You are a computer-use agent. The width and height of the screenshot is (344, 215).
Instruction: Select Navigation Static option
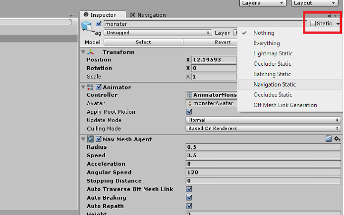click(290, 85)
